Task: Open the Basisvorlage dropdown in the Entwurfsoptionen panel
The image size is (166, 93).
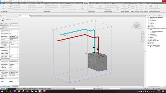Action: coord(111,10)
